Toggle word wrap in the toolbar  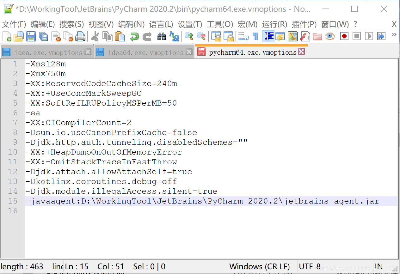(243, 36)
